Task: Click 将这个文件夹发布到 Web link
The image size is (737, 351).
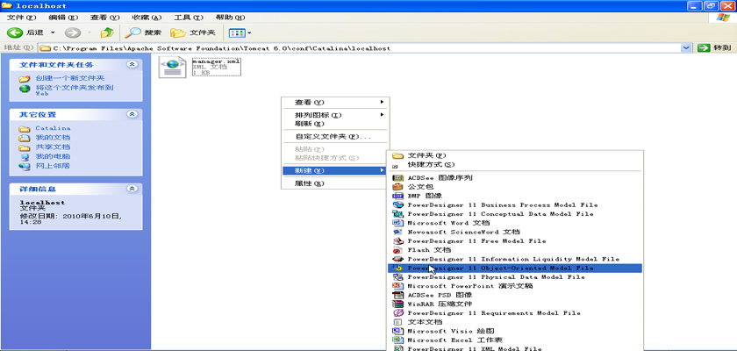Action: 75,90
